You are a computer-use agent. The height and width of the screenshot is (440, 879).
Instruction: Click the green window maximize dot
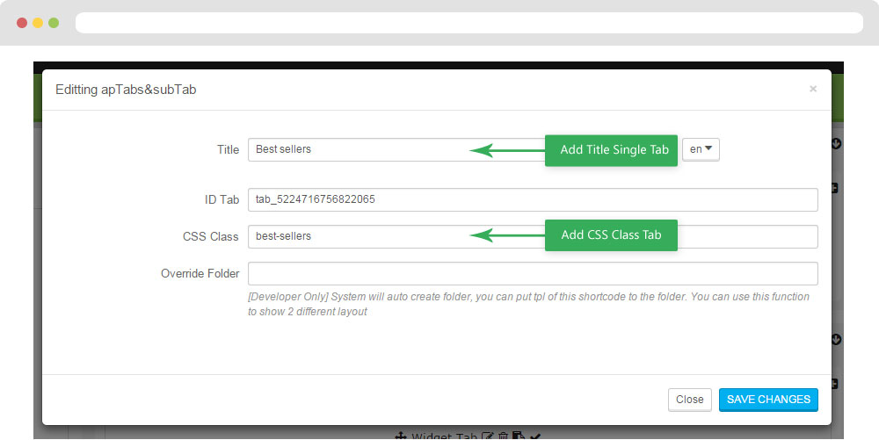(x=54, y=23)
